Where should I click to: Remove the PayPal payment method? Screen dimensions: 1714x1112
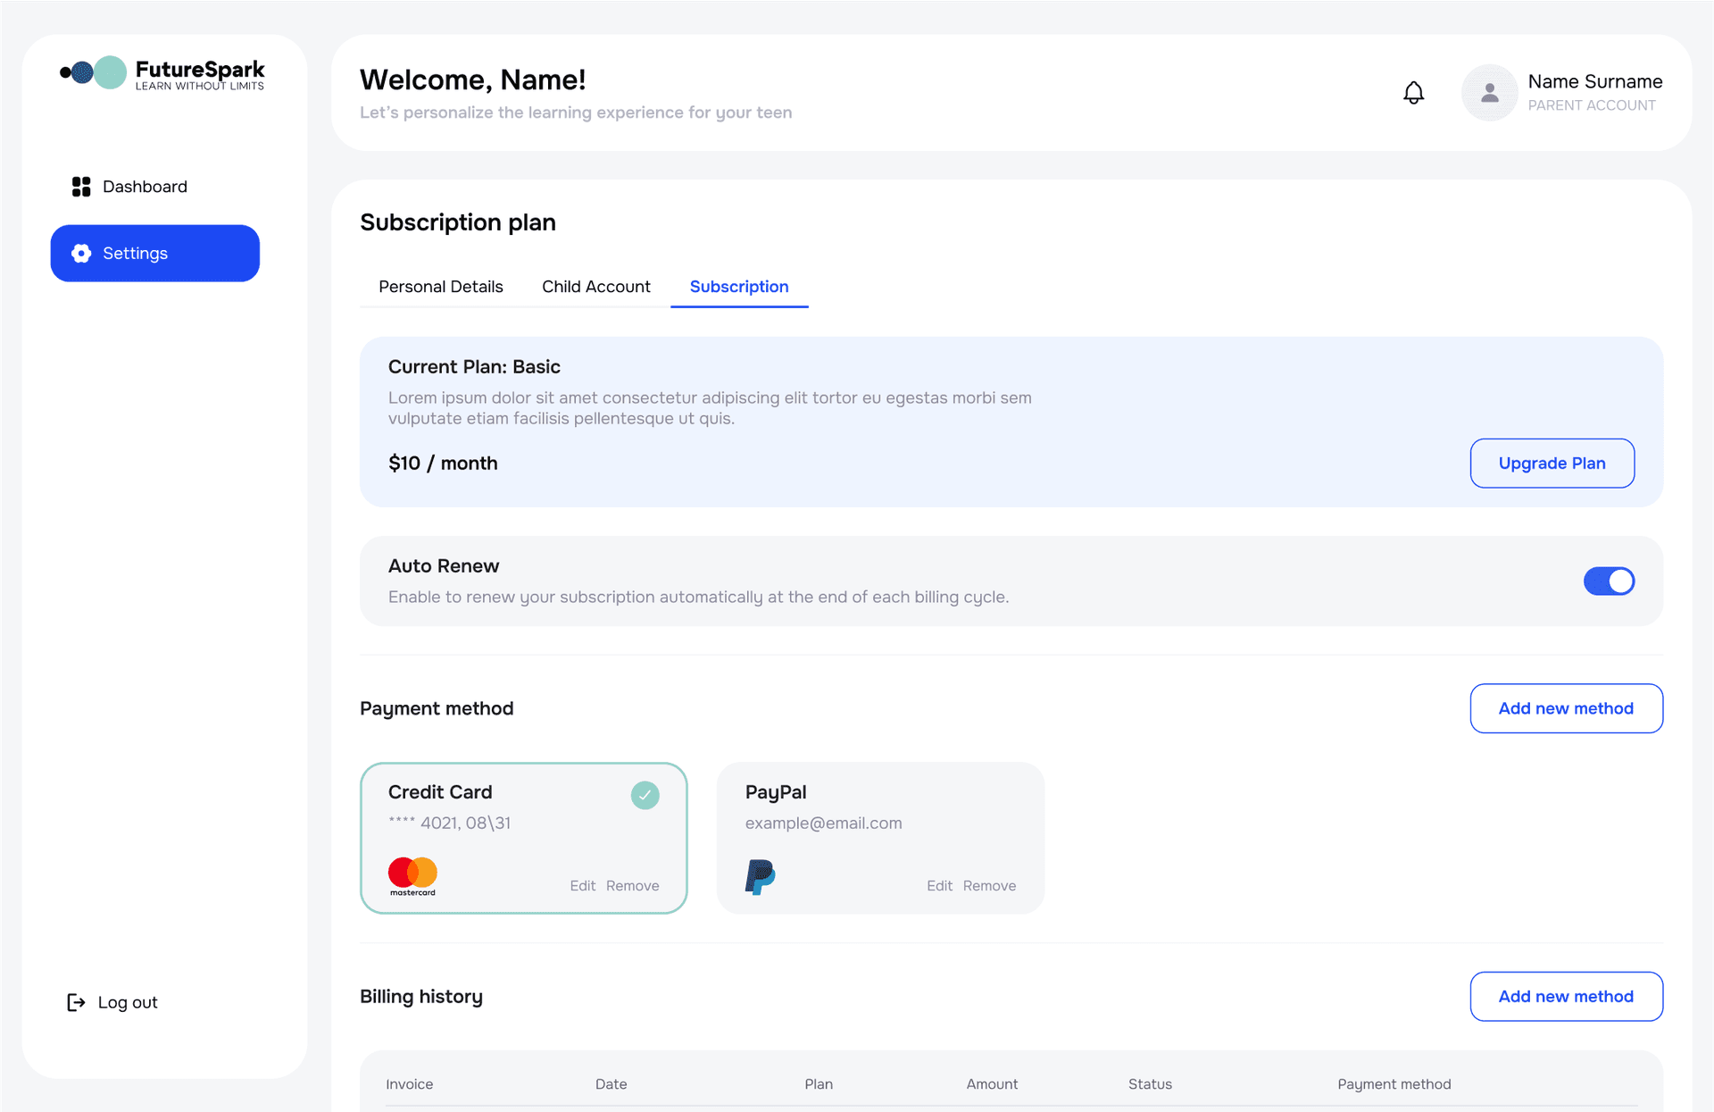pyautogui.click(x=989, y=885)
